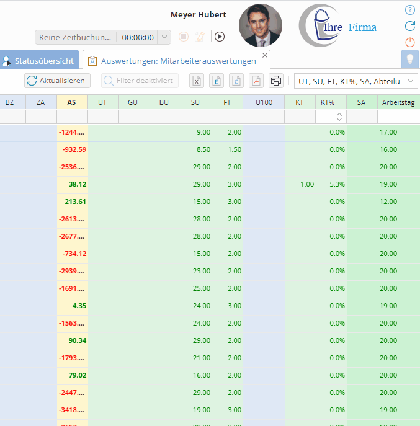The height and width of the screenshot is (426, 420).
Task: Click the E export file icon
Action: 216,81
